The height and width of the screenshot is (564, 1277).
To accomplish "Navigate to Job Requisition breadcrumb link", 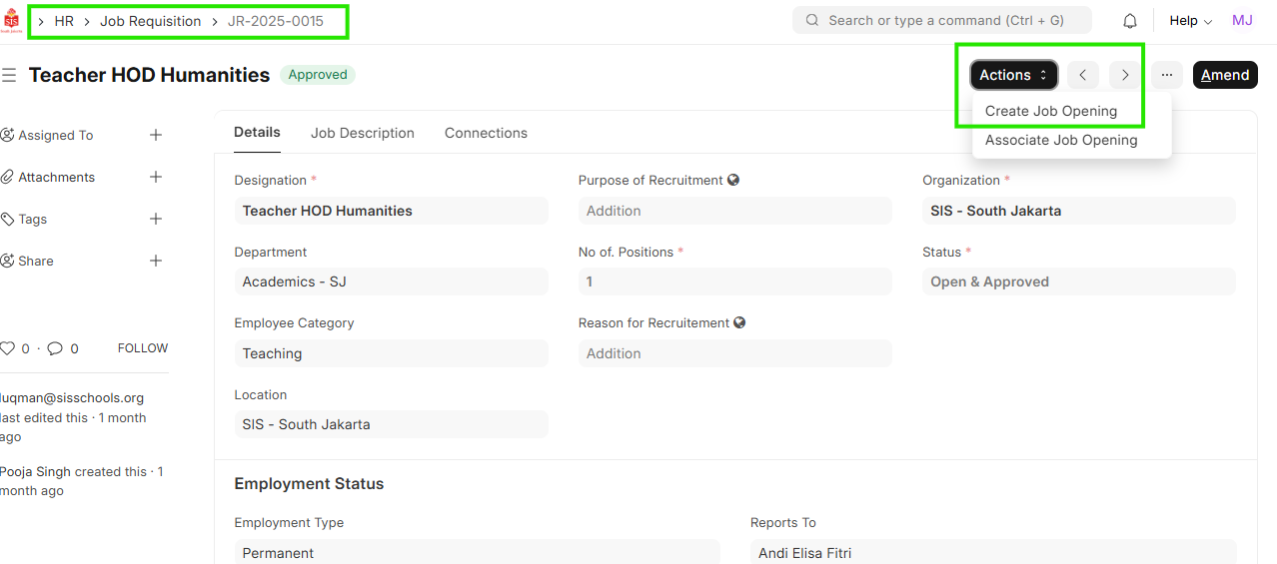I will 150,21.
